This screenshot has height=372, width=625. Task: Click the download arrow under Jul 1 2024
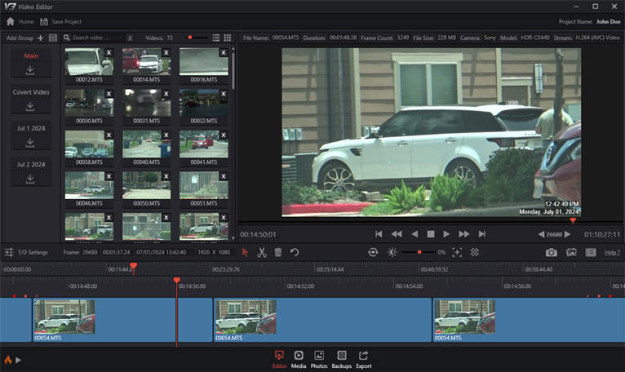coord(30,143)
